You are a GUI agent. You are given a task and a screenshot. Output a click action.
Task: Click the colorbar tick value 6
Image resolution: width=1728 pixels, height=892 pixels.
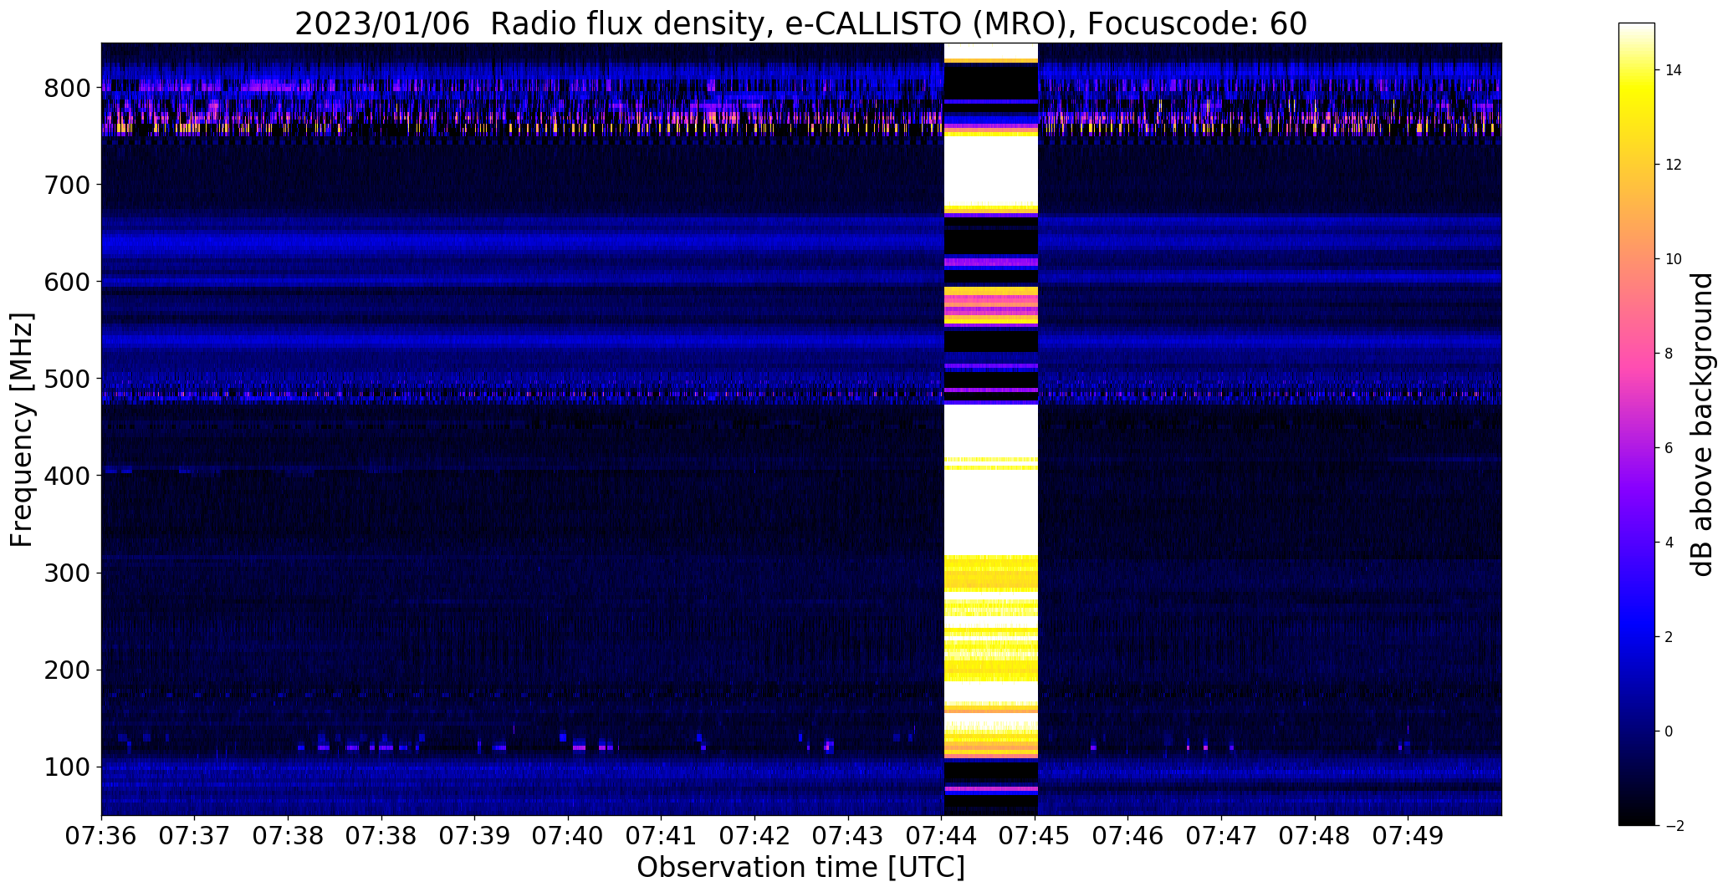[x=1669, y=448]
